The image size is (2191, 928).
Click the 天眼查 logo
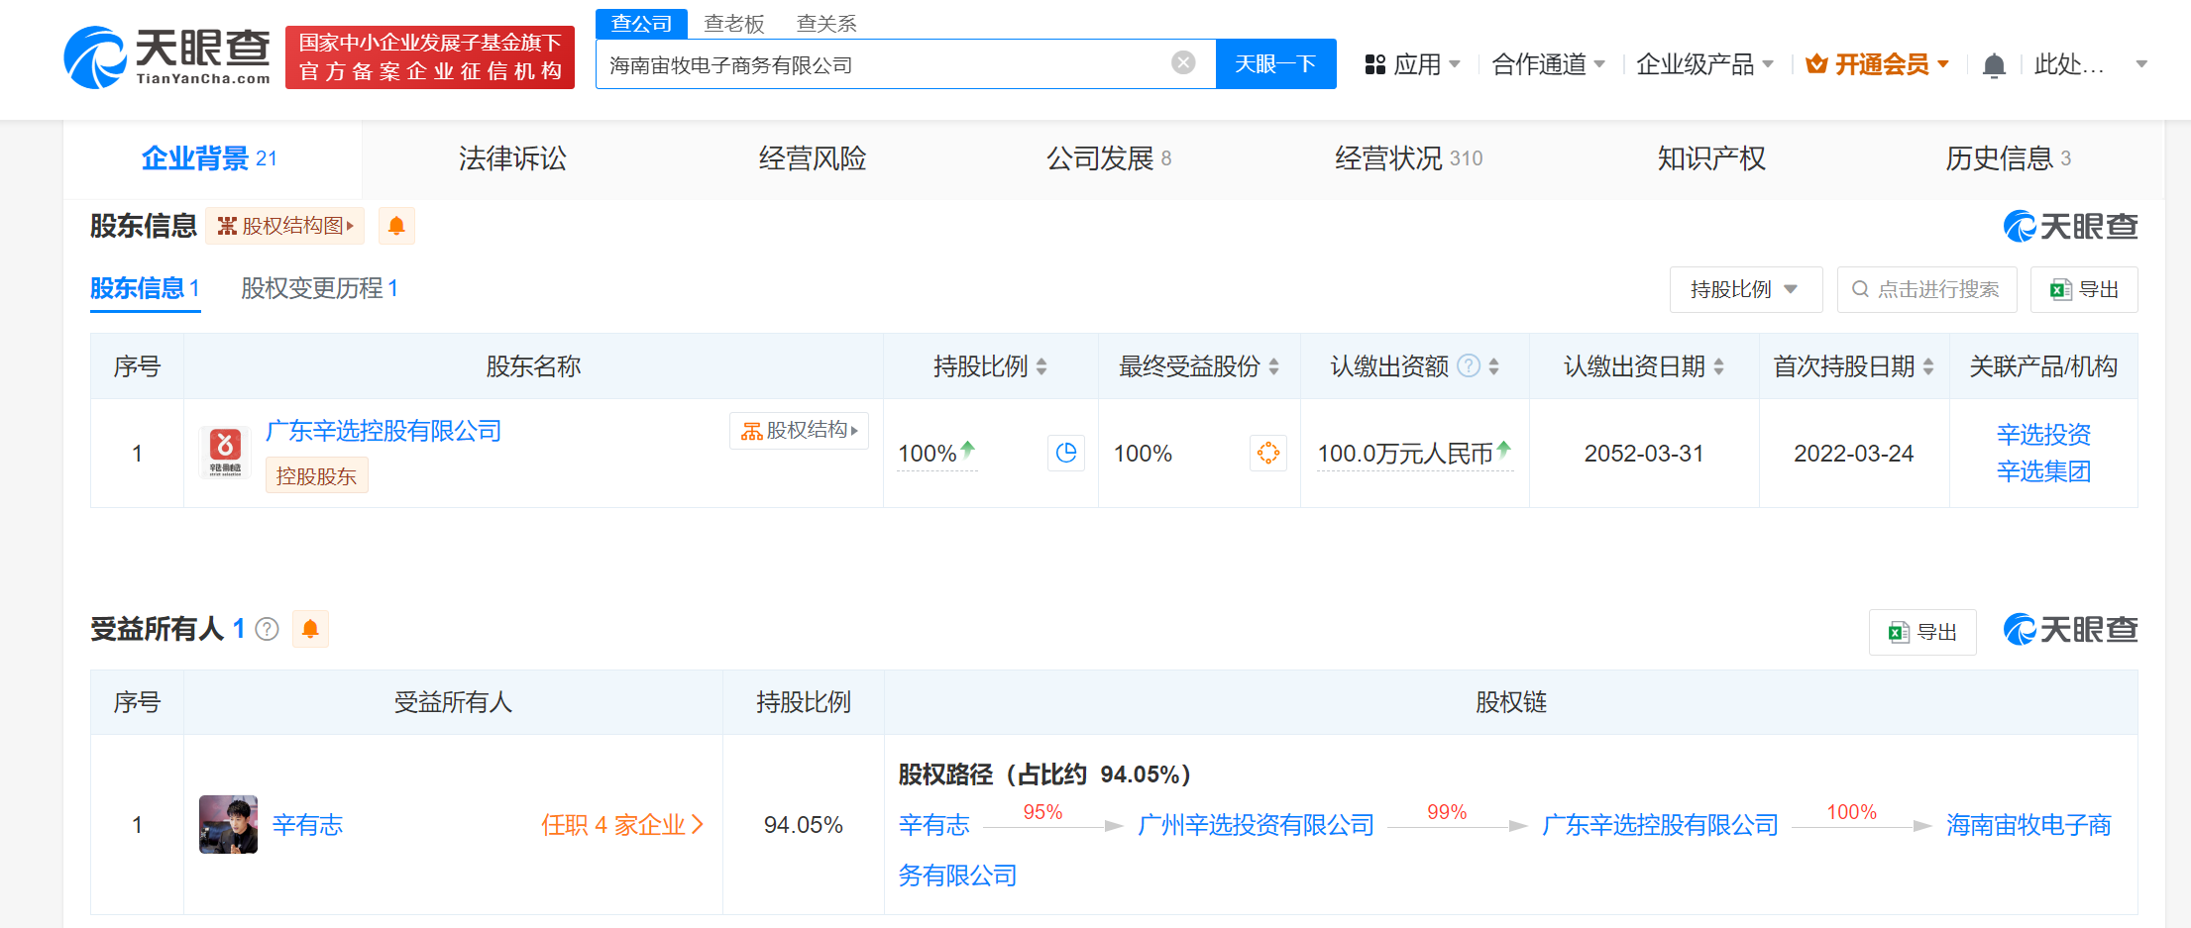pyautogui.click(x=168, y=56)
